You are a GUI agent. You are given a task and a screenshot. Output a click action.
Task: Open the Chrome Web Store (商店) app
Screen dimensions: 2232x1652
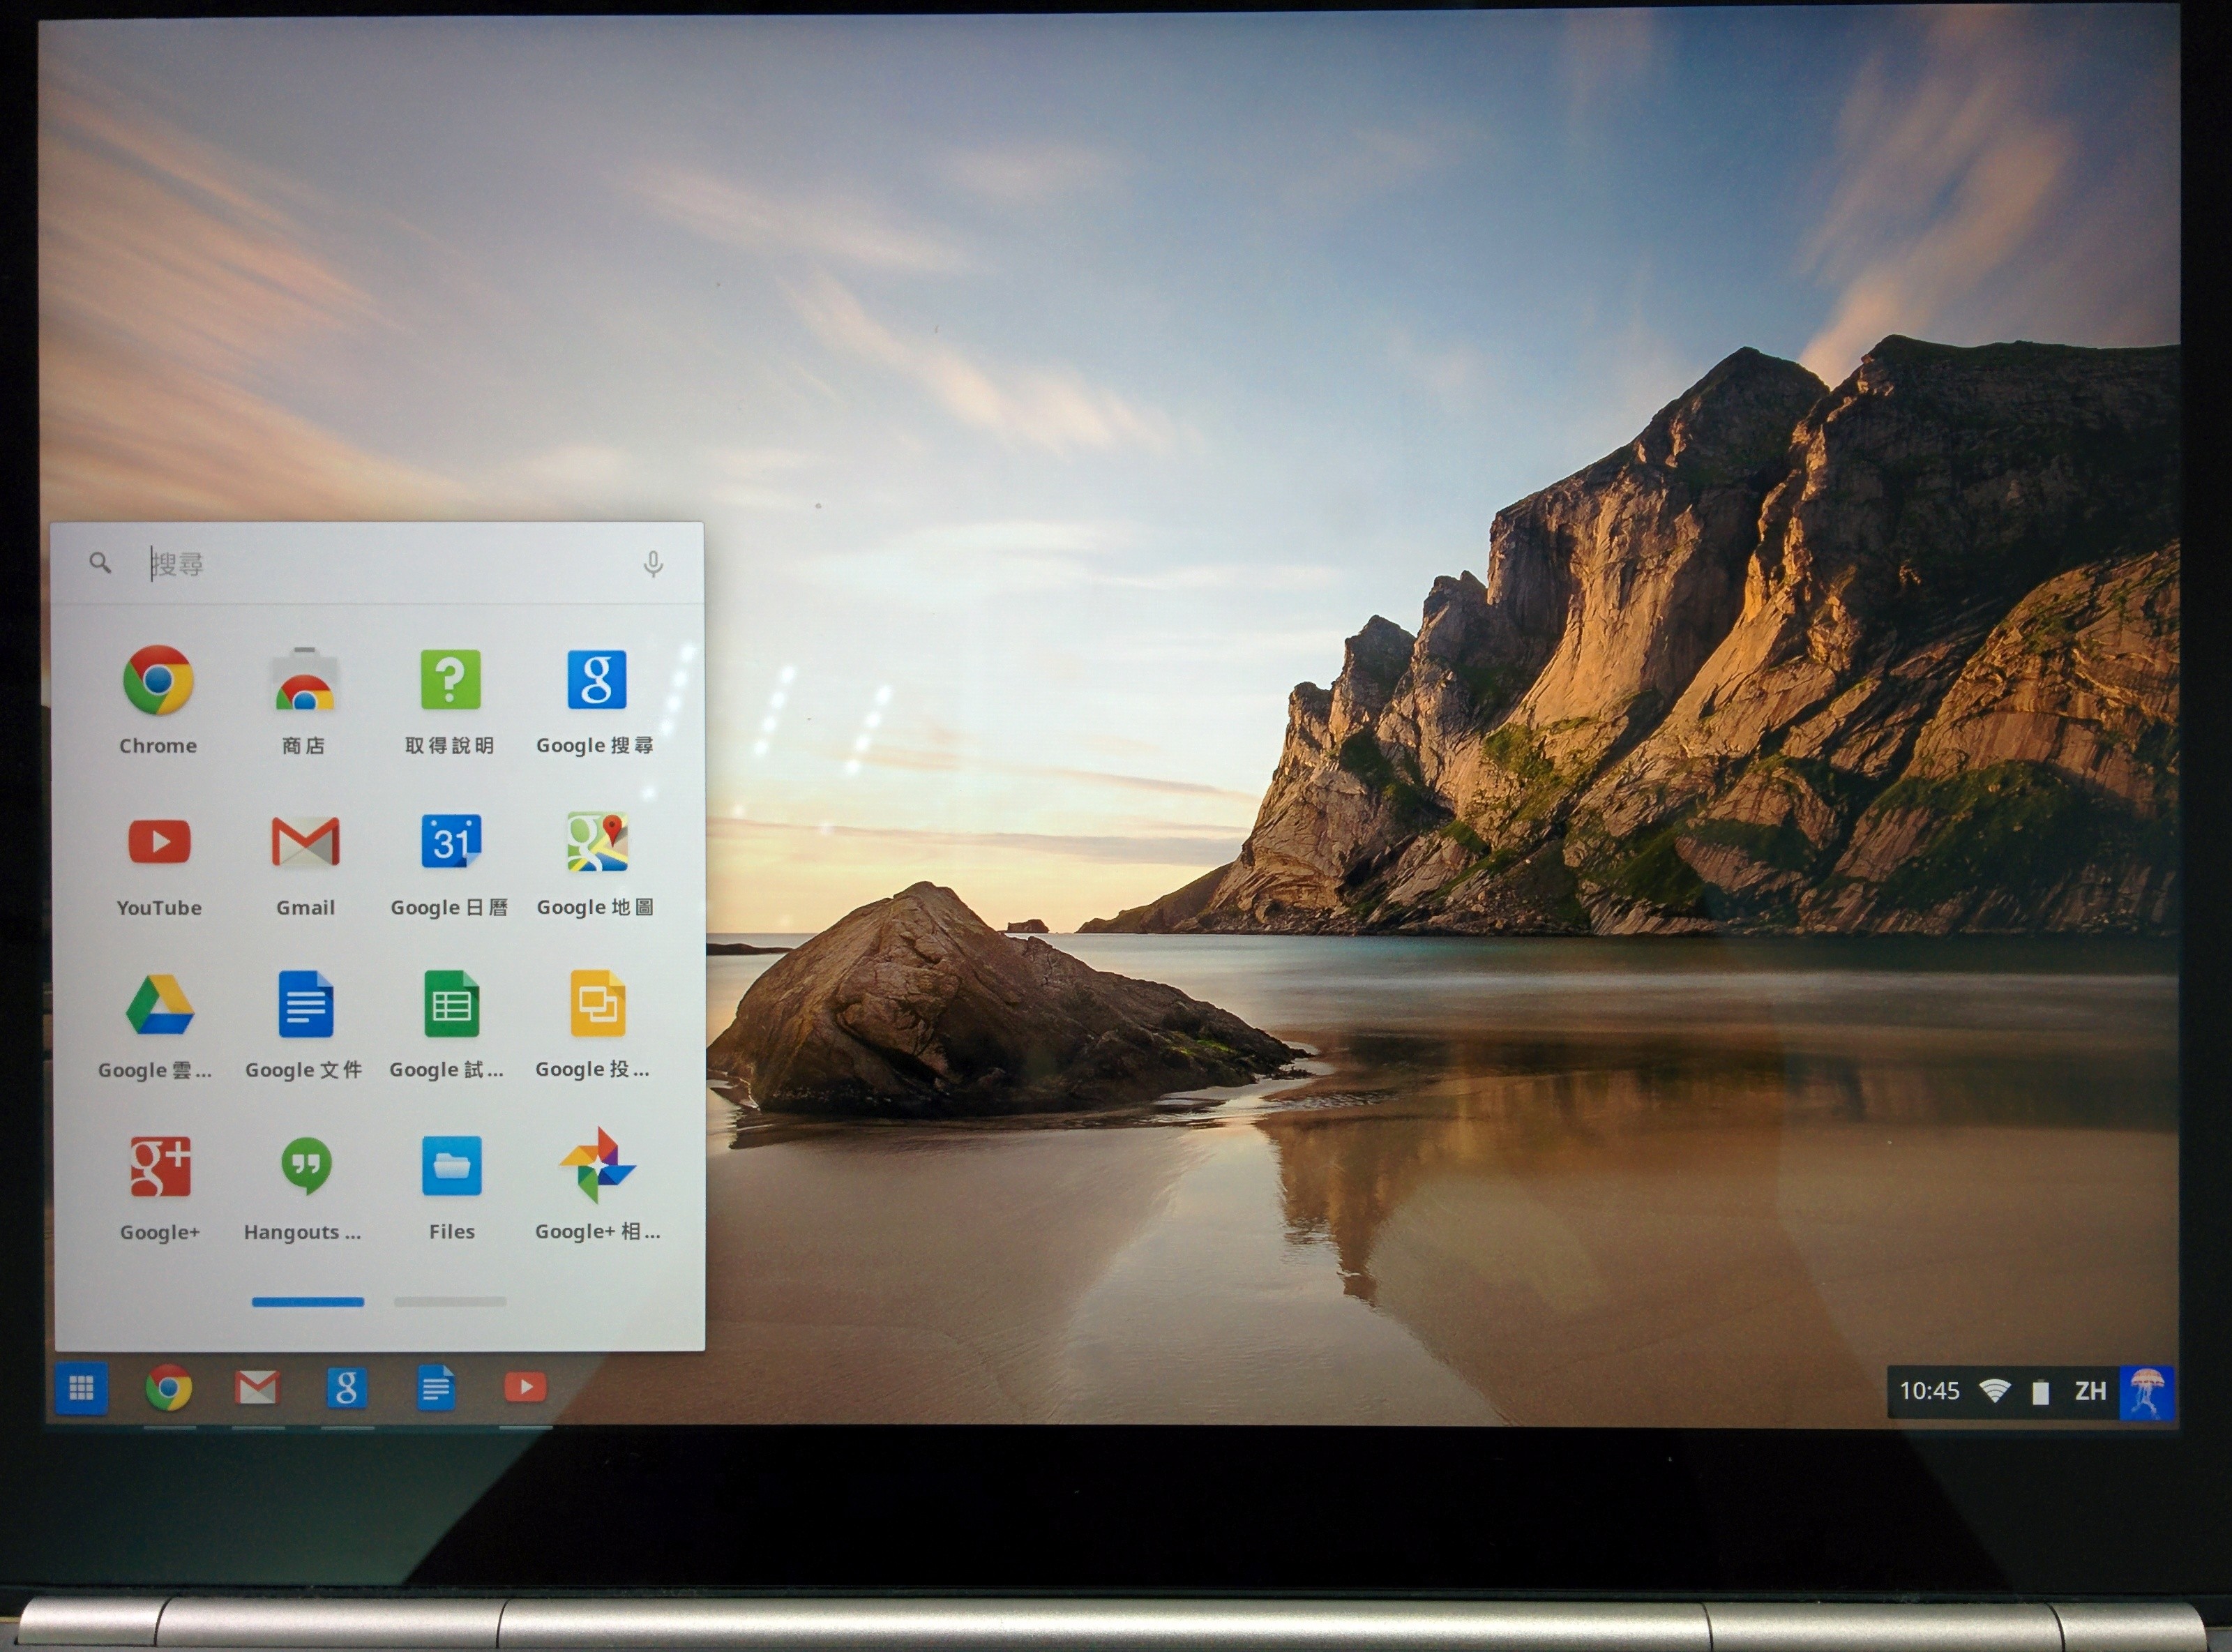304,681
